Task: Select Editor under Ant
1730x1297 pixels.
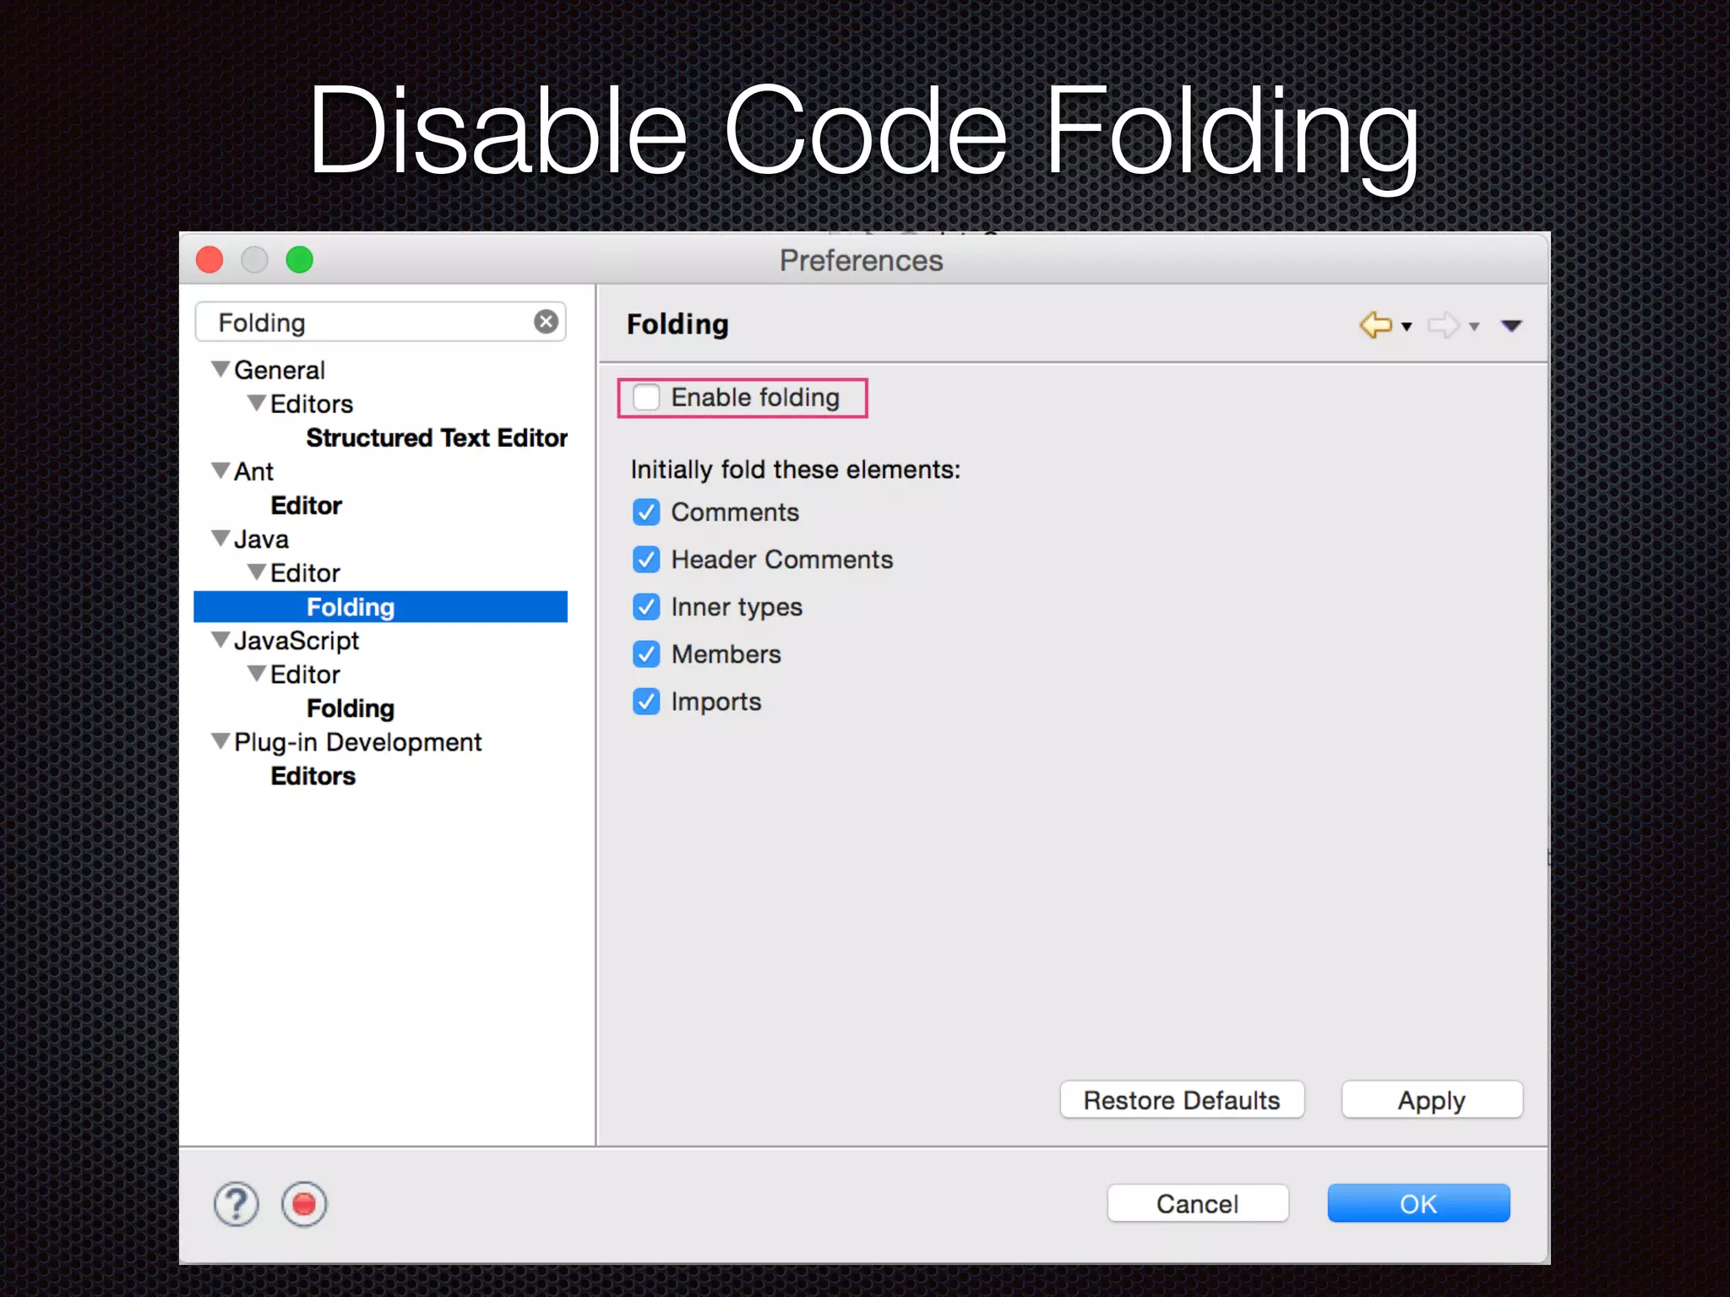Action: pyautogui.click(x=306, y=506)
